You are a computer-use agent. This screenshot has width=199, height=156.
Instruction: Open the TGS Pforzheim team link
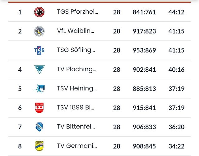pyautogui.click(x=77, y=12)
